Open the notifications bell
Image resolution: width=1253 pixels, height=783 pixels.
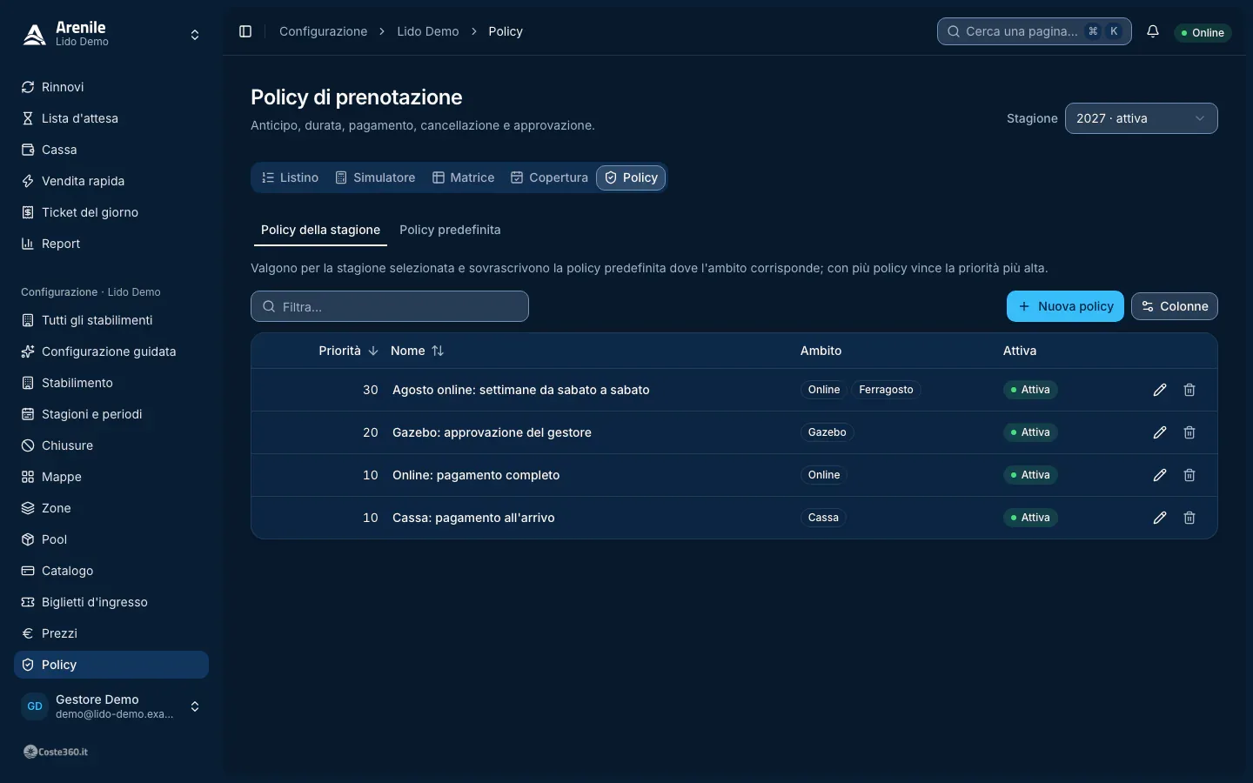[x=1153, y=31]
